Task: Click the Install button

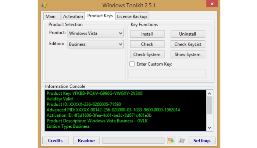Action: tap(147, 34)
